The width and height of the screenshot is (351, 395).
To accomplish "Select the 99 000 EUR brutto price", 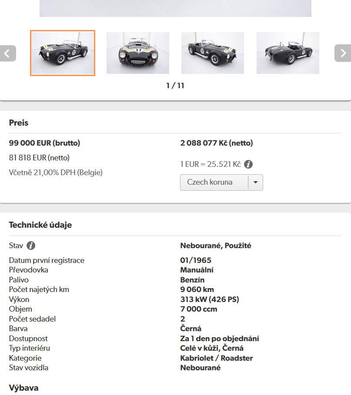I will click(44, 143).
